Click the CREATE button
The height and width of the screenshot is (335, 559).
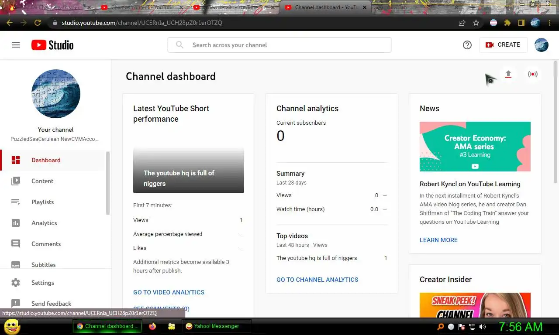pyautogui.click(x=503, y=45)
